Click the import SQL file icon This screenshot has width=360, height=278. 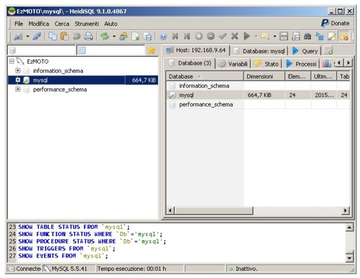pyautogui.click(x=135, y=36)
